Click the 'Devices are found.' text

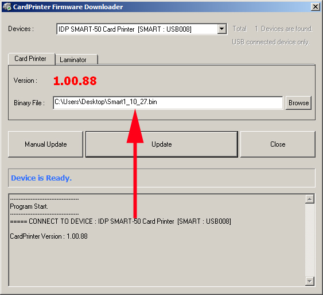[x=287, y=29]
